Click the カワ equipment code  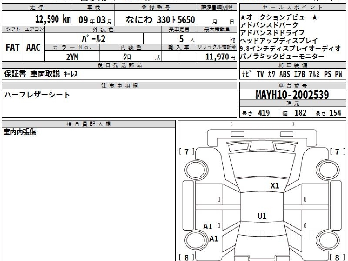coord(272,74)
